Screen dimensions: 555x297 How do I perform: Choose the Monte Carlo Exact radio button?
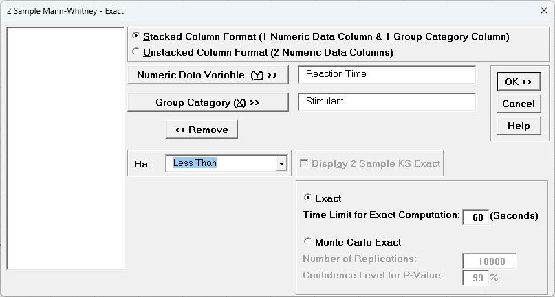pos(307,241)
